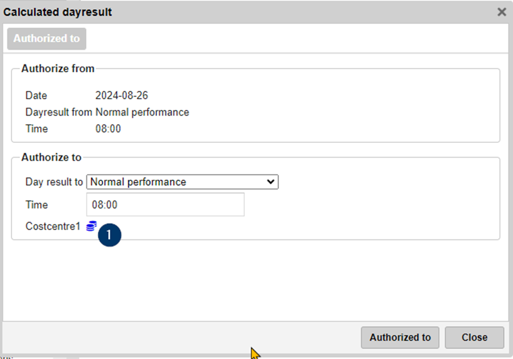Click the Authorize from group heading

click(x=58, y=69)
